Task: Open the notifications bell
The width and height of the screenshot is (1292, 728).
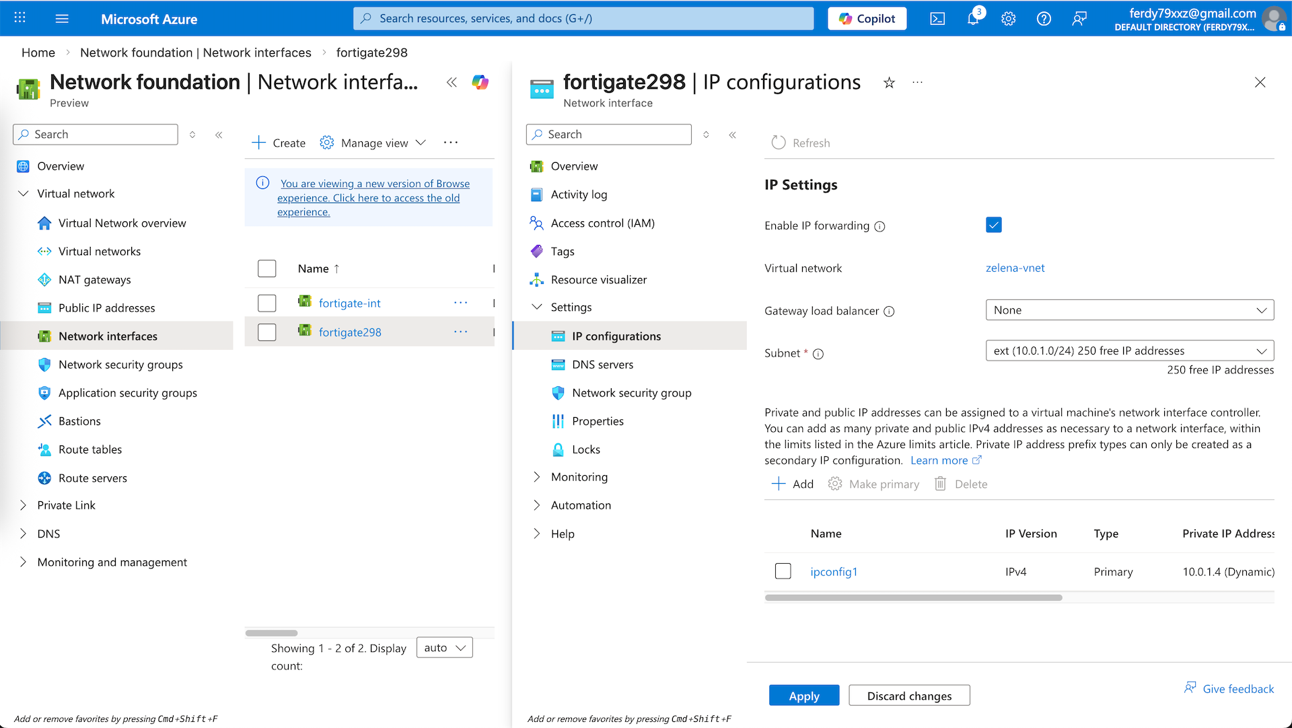Action: pyautogui.click(x=973, y=19)
